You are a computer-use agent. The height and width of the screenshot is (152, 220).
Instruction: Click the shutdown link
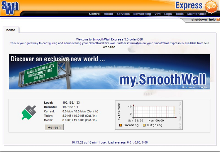pos(199,20)
